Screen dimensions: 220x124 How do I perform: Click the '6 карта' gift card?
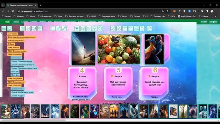(154, 83)
